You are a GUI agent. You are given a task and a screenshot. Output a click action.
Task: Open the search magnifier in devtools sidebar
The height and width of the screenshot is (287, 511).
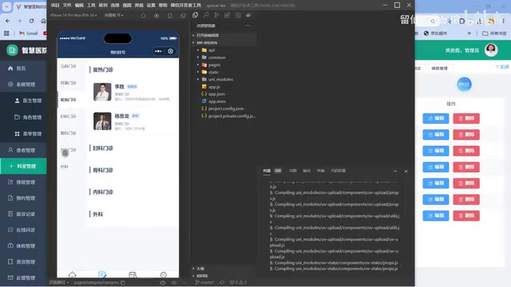pos(206,15)
